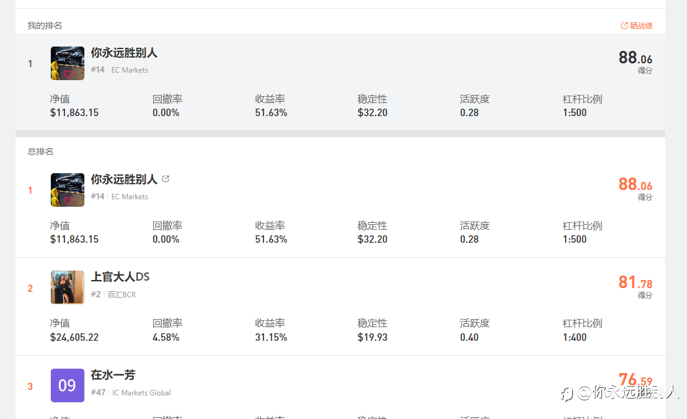687x419 pixels.
Task: Click the 81.78 score of 上官大人DS
Action: 635,283
